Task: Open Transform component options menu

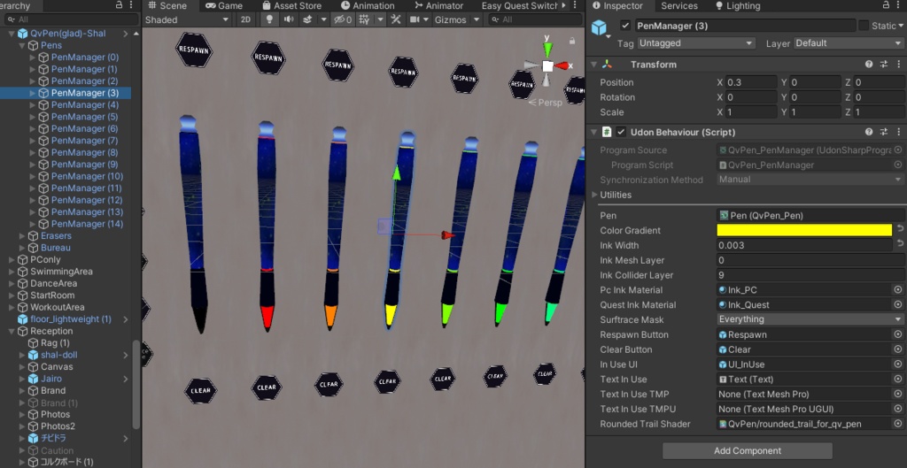Action: [899, 65]
